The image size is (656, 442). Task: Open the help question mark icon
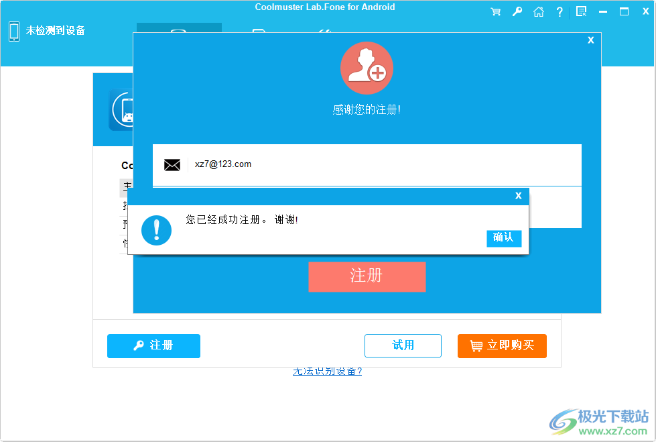coord(560,11)
